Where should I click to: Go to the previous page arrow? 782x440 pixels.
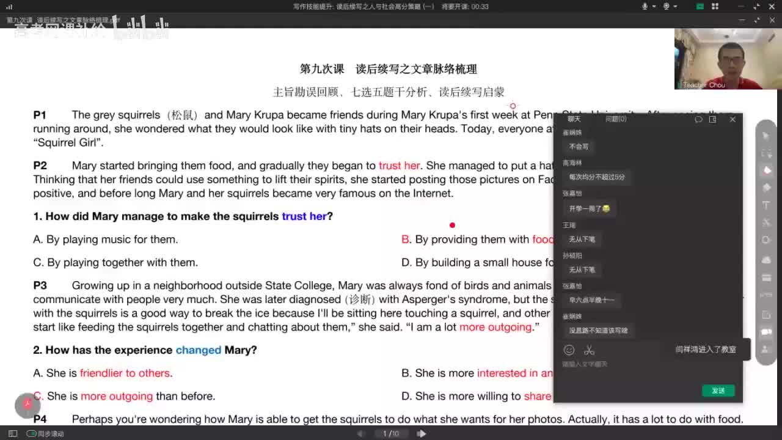[361, 433]
